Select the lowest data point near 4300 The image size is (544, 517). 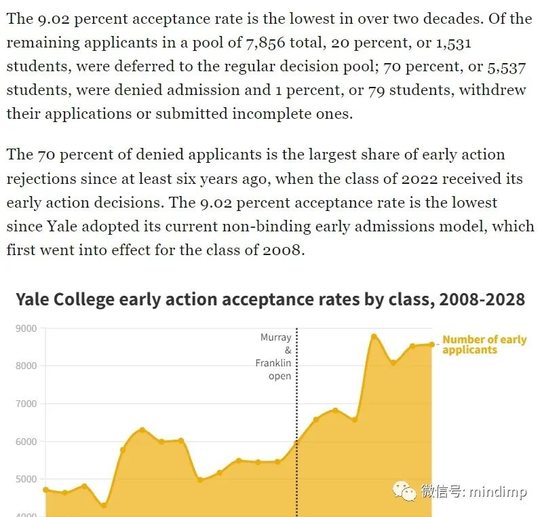click(x=104, y=505)
